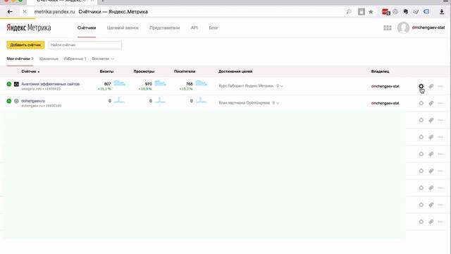Click visitors value 765
Viewport: 451px width, 254px height.
click(190, 84)
